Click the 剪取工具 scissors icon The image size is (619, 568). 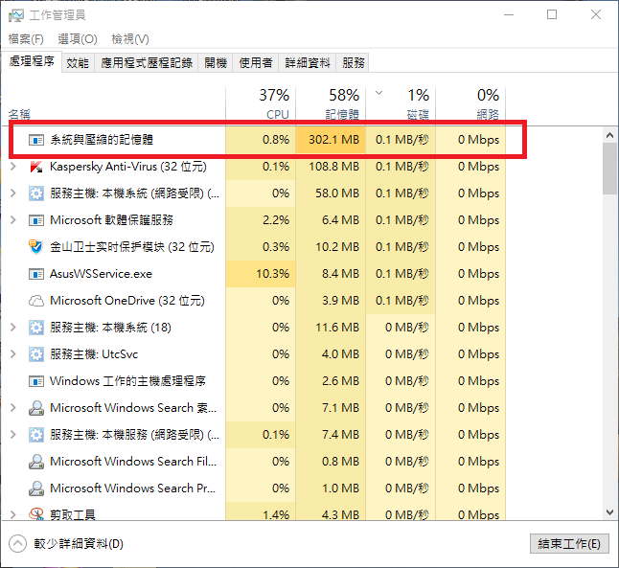click(x=36, y=514)
